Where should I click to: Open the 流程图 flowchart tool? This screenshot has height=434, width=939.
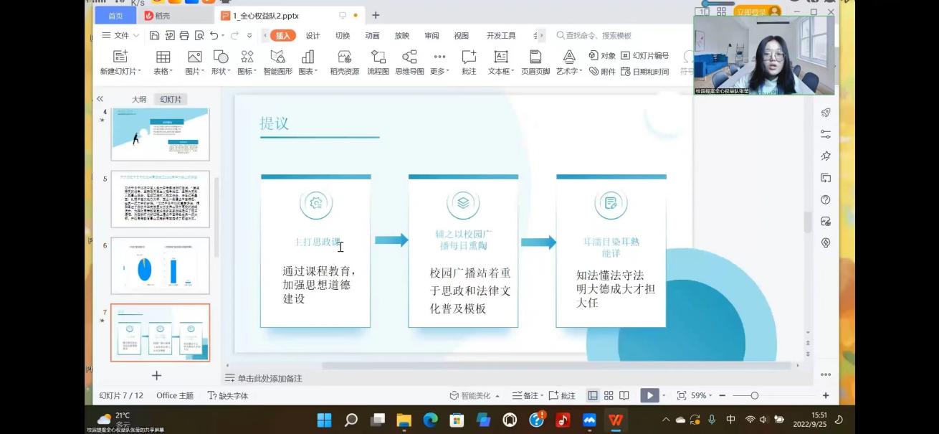[x=378, y=57]
